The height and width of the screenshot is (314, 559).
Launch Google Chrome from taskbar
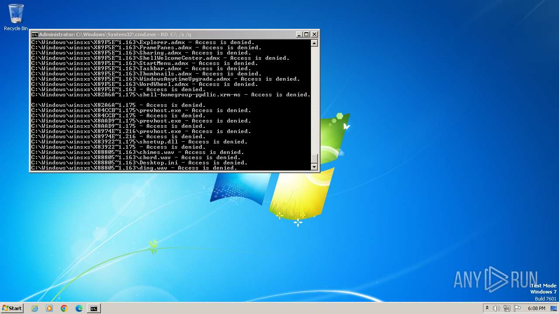tap(64, 308)
